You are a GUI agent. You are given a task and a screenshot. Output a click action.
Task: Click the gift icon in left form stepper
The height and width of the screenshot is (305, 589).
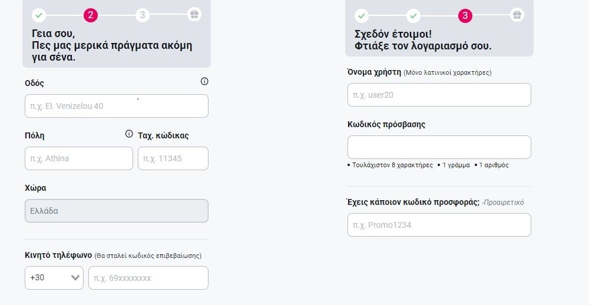pos(194,15)
